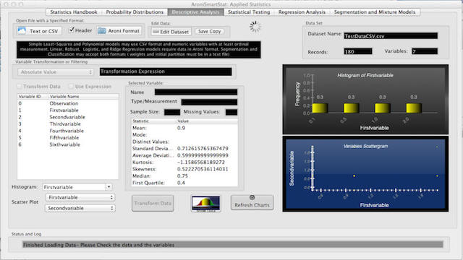Click the Transformation Expression field

click(x=166, y=71)
